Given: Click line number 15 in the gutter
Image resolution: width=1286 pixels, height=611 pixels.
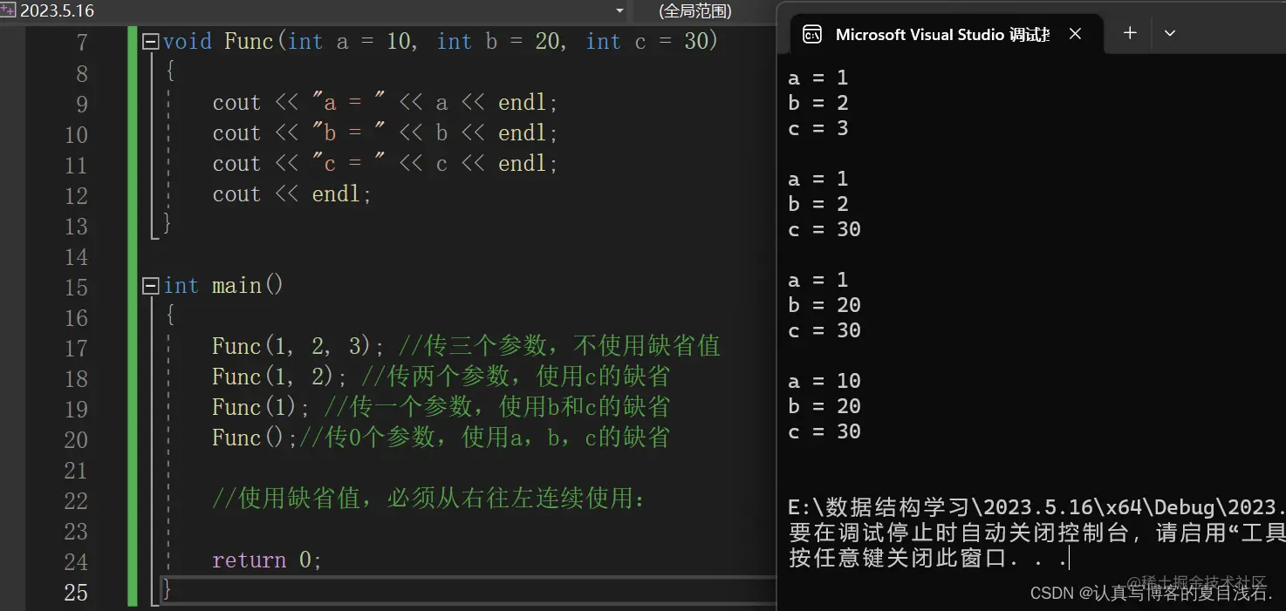Looking at the screenshot, I should (76, 287).
